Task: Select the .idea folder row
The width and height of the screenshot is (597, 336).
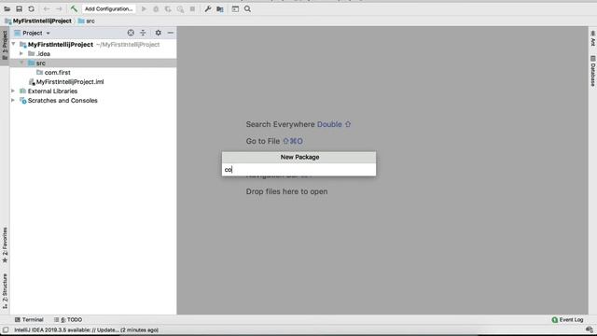Action: [93, 54]
